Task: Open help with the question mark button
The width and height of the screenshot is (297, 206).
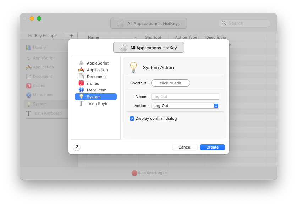Action: click(x=77, y=147)
